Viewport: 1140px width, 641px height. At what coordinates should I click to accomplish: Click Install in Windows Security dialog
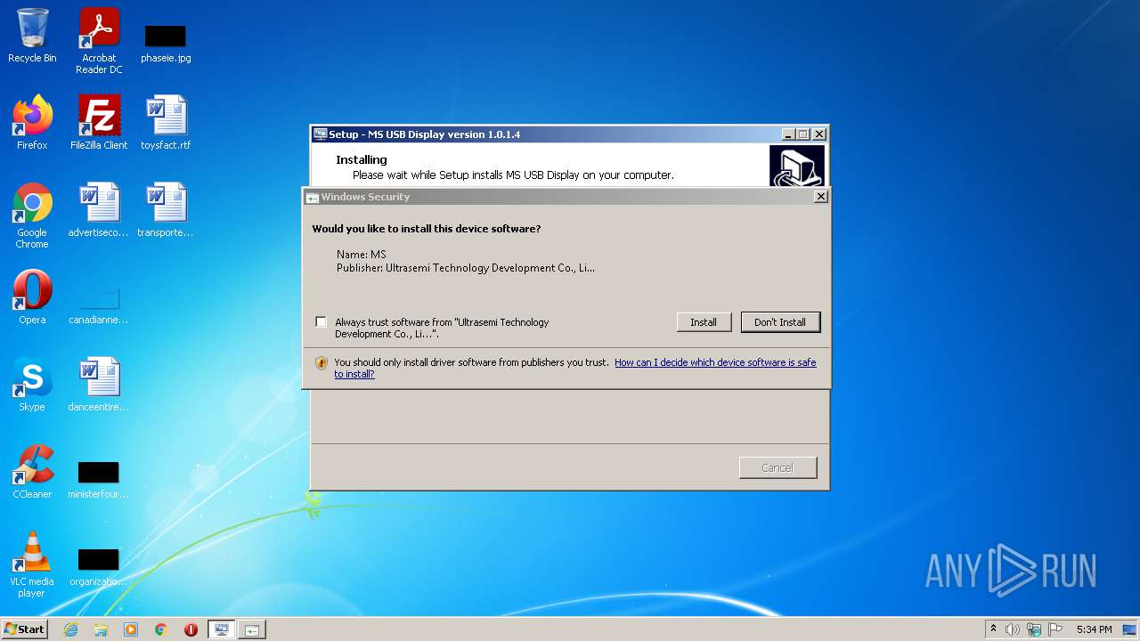tap(704, 322)
